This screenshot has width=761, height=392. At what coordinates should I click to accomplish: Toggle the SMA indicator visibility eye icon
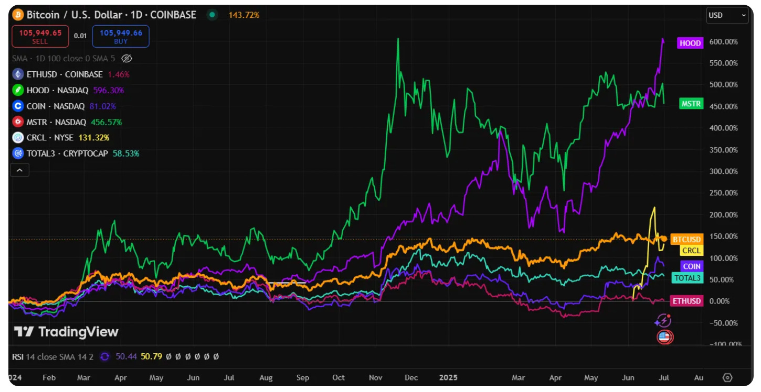click(126, 58)
